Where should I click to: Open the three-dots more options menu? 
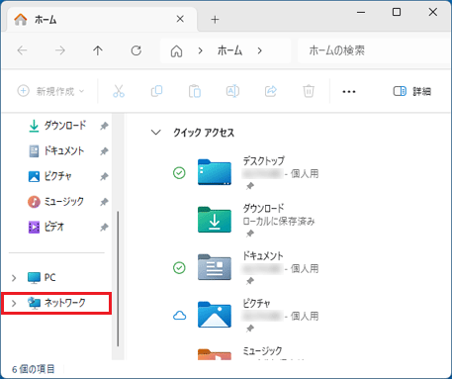coord(349,91)
